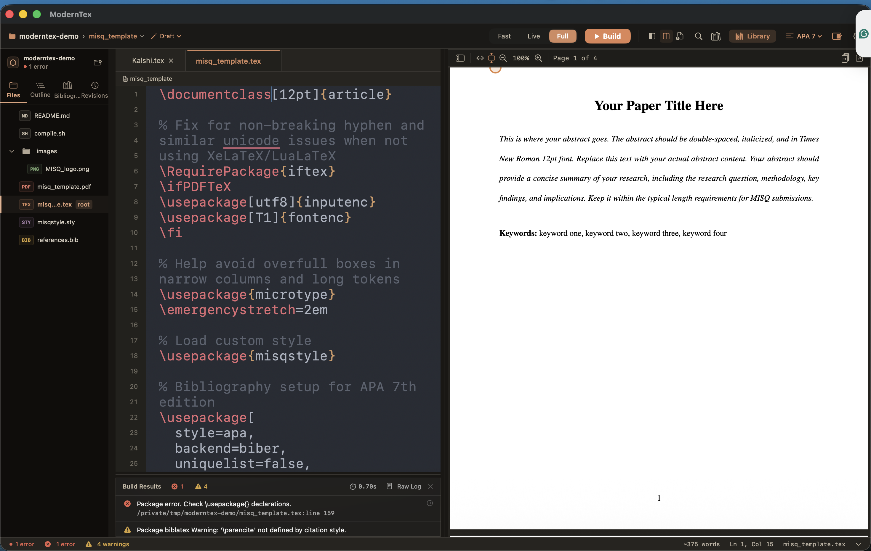Screen dimensions: 871x551
Task: Open the PDF in an external window
Action: pyautogui.click(x=859, y=58)
